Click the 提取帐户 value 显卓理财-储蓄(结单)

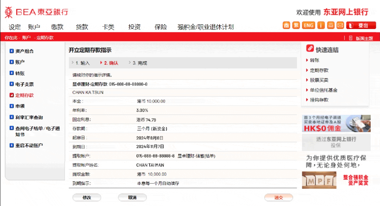tap(196, 156)
